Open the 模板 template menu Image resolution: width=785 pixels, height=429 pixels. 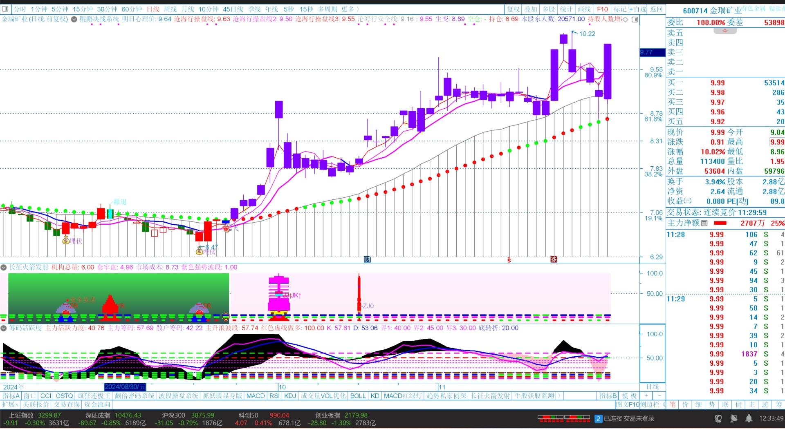[x=630, y=395]
